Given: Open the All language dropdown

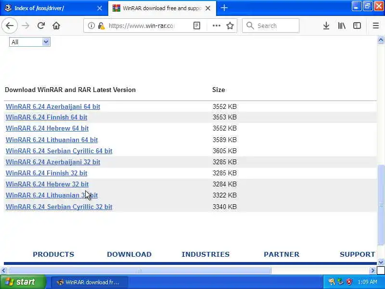Looking at the screenshot, I should [x=30, y=42].
